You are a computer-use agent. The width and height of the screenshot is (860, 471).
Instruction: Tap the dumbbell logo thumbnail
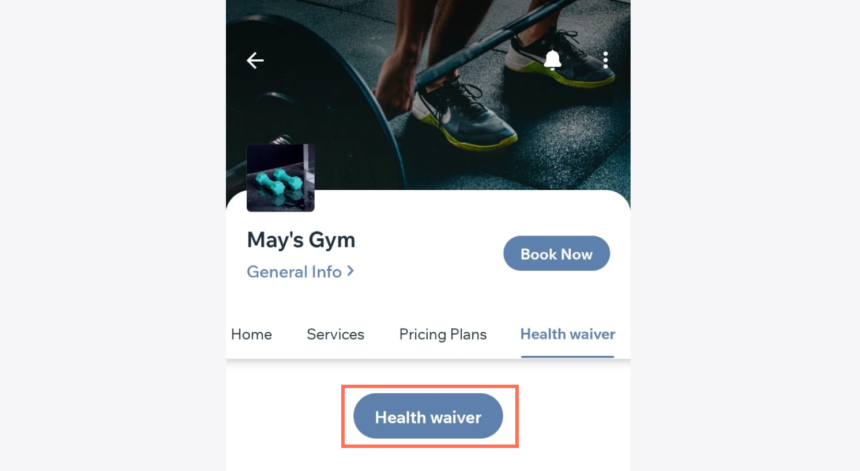click(x=281, y=178)
